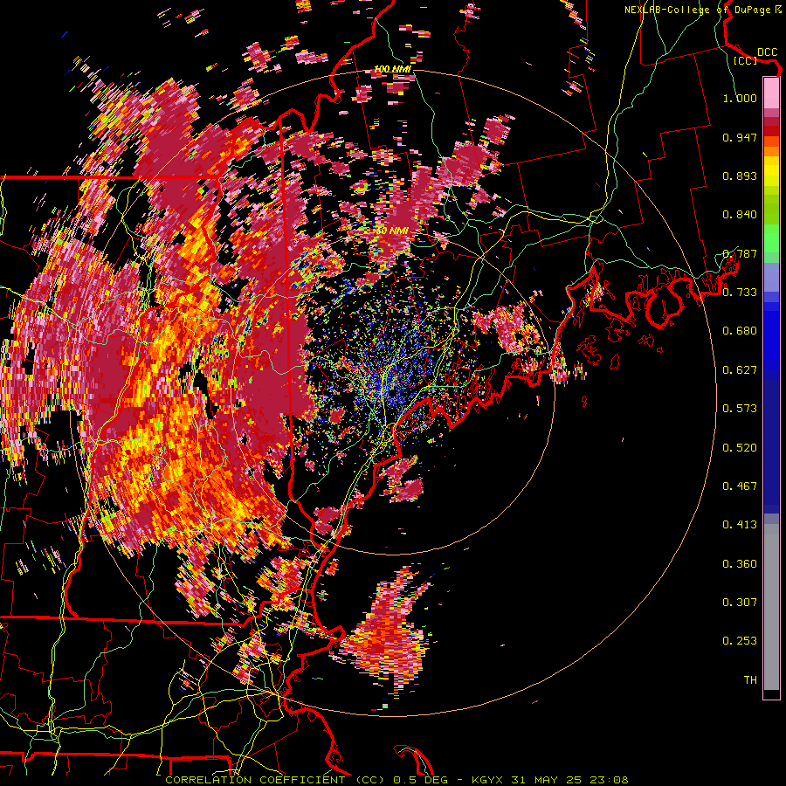Image resolution: width=786 pixels, height=786 pixels.
Task: Click the 0.627 scale value
Action: pyautogui.click(x=740, y=370)
